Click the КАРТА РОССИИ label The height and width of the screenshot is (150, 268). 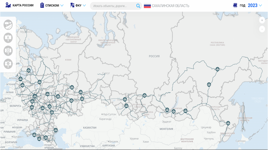tap(23, 5)
